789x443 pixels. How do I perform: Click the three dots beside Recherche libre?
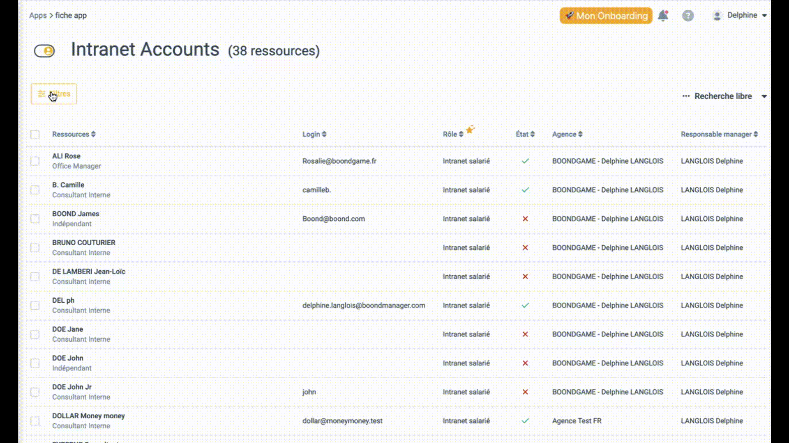pyautogui.click(x=686, y=96)
